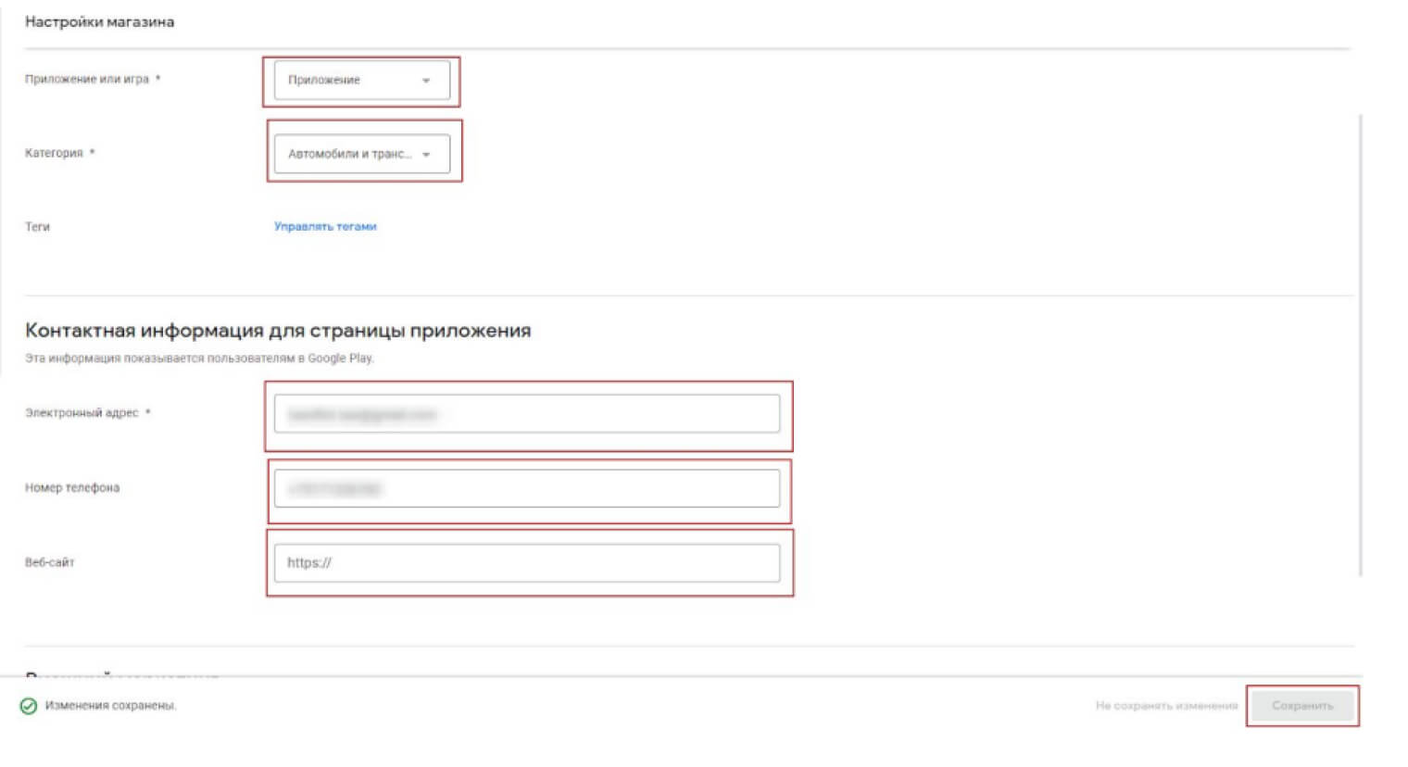
Task: Open the 'Управлять тегами' link
Action: [325, 226]
